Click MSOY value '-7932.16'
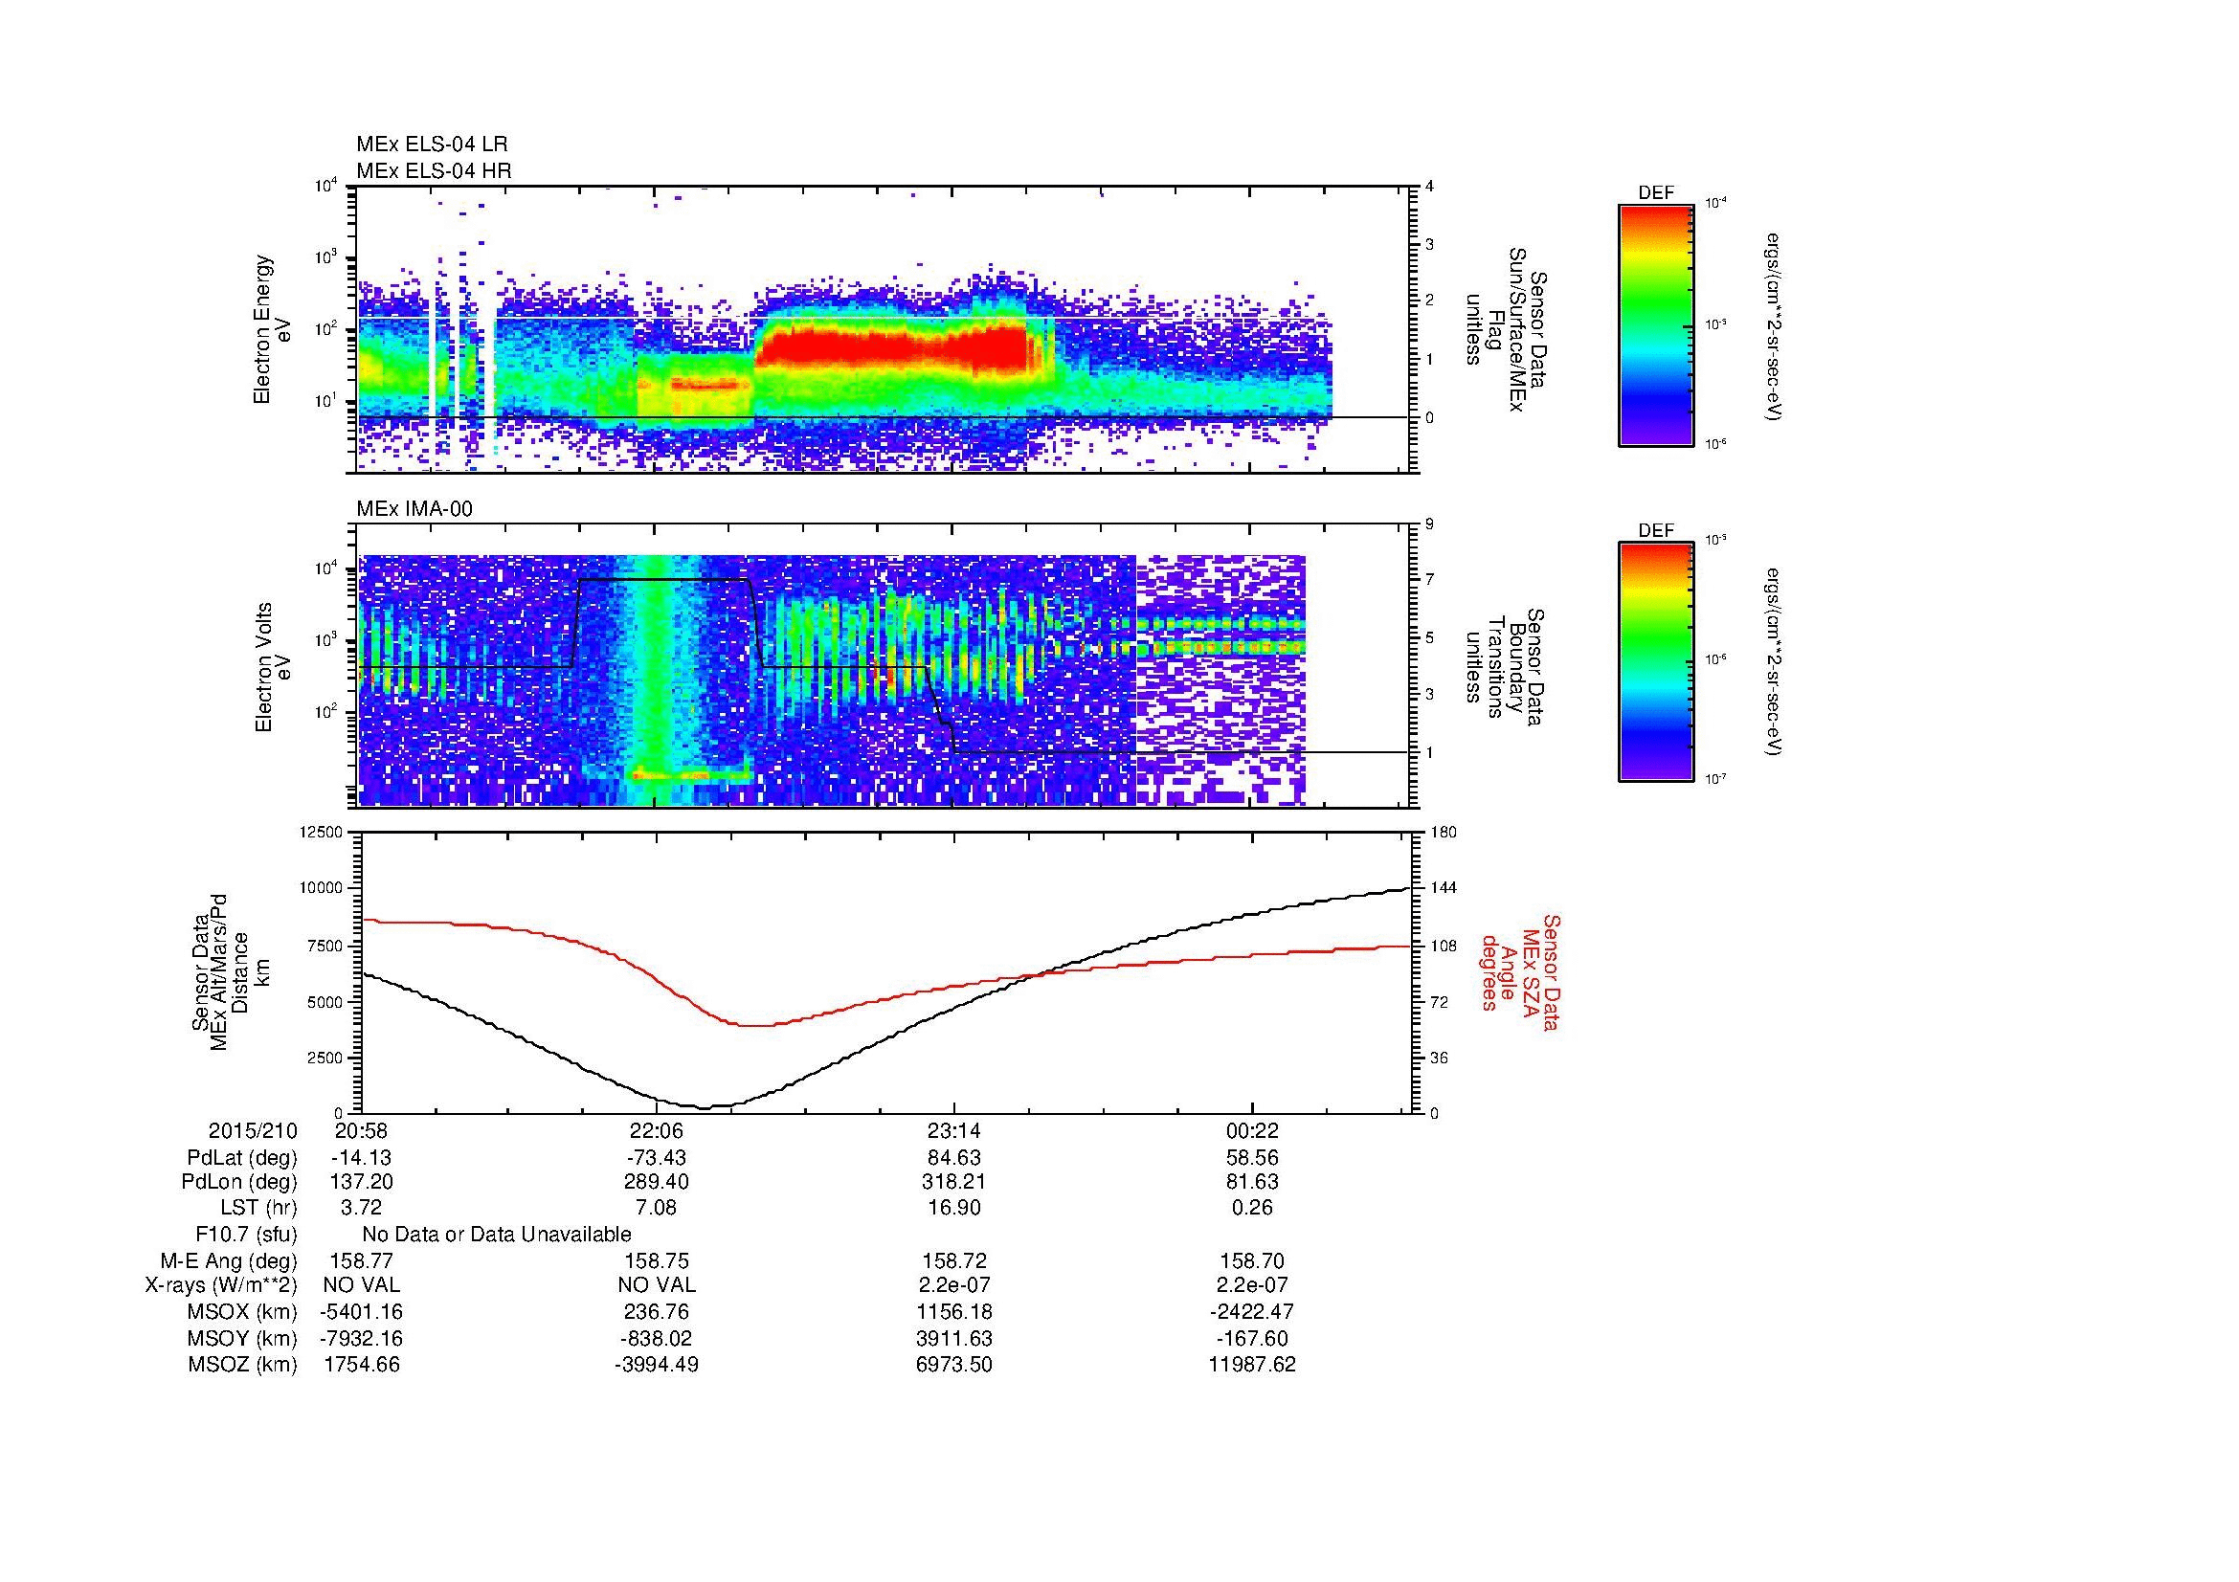 click(x=361, y=1339)
